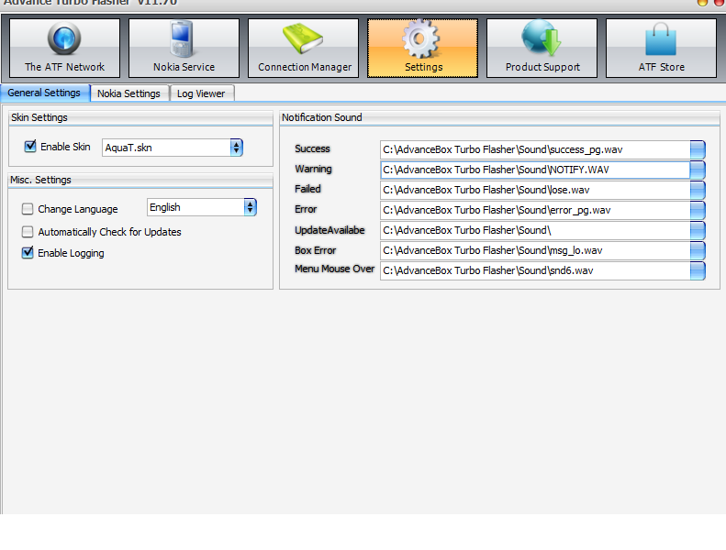This screenshot has width=726, height=550.
Task: Browse for Failed sound file
Action: (x=698, y=190)
